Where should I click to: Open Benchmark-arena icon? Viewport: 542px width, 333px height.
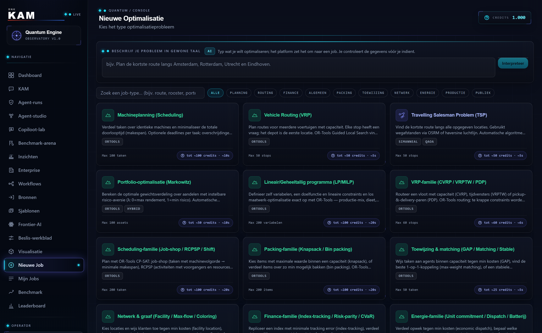(x=11, y=143)
